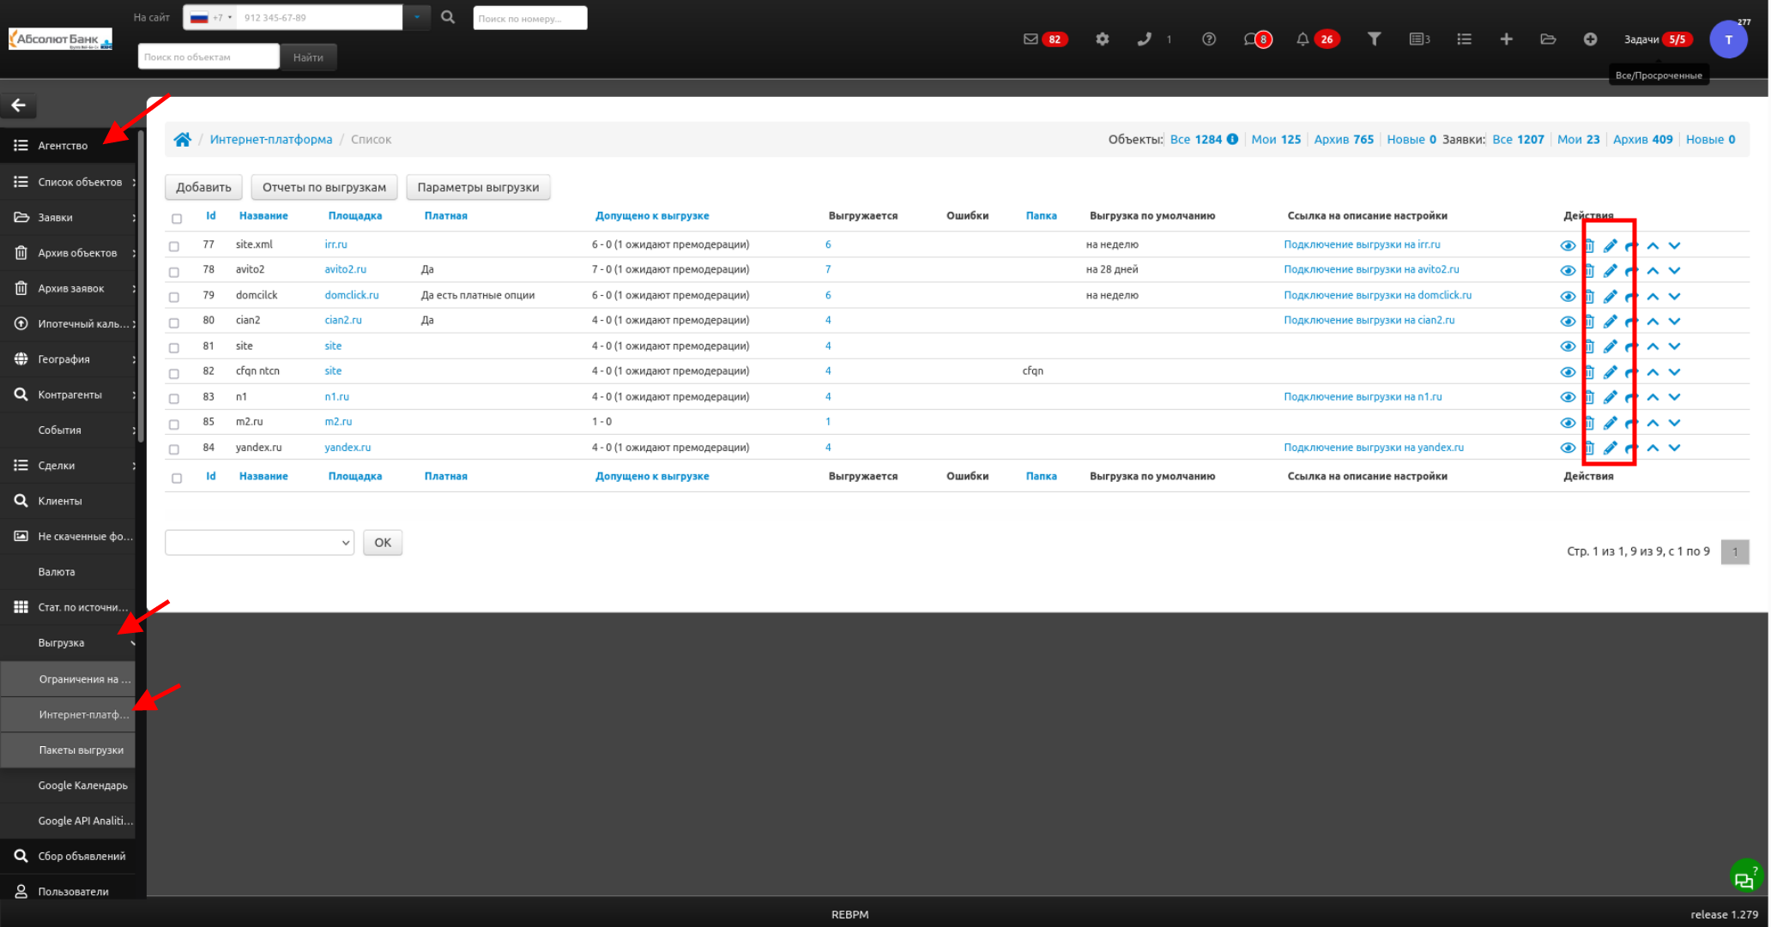The image size is (1771, 927).
Task: Tick the checkbox for domcilck row
Action: (x=174, y=297)
